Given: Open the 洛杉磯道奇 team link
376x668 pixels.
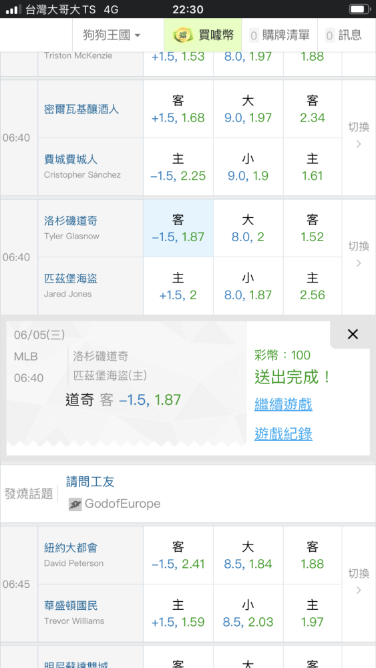Looking at the screenshot, I should click(71, 220).
